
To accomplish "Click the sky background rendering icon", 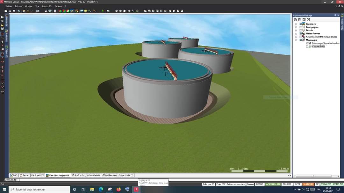I will pos(82,11).
